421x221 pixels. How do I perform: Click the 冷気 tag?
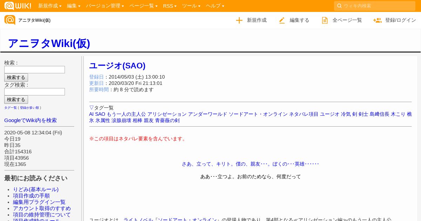tap(346, 114)
